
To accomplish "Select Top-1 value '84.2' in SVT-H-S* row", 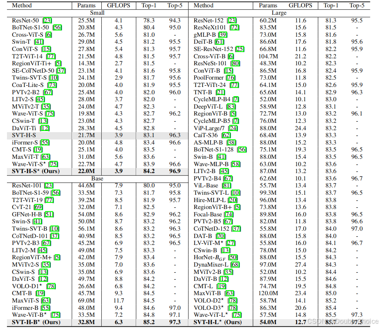I will coord(149,171).
